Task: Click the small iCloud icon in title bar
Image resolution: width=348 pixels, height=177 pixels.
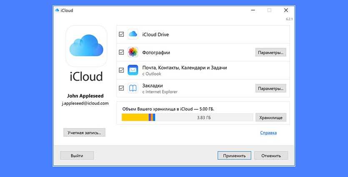Action: [x=57, y=10]
